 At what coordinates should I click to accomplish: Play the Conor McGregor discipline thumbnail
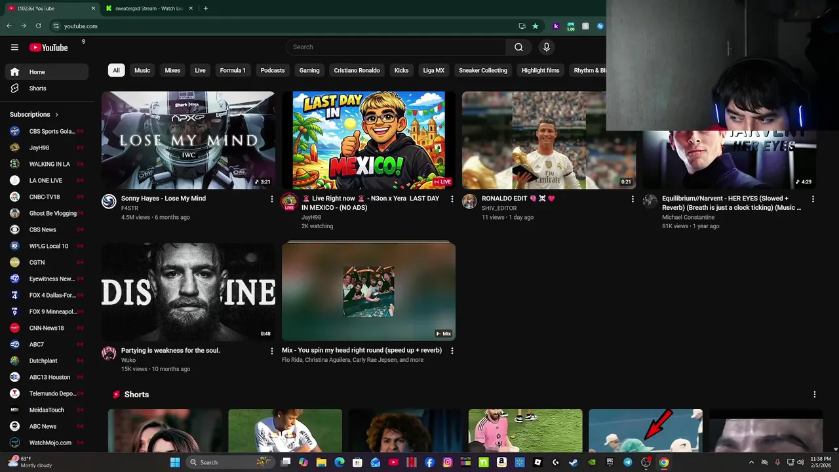point(188,292)
